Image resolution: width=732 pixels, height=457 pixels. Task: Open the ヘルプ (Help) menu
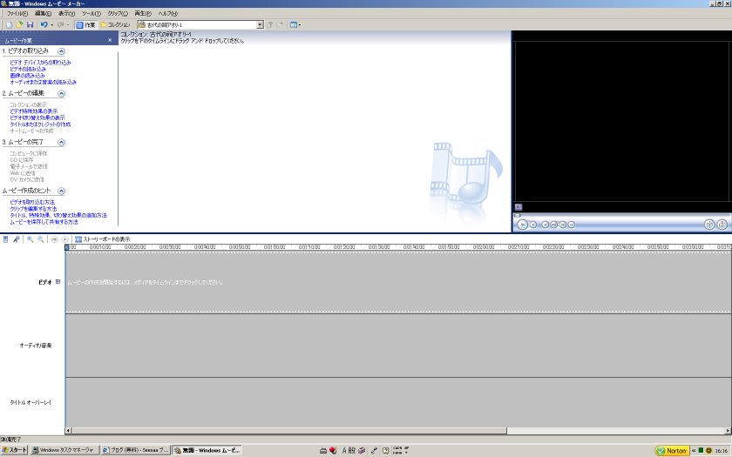(x=167, y=14)
